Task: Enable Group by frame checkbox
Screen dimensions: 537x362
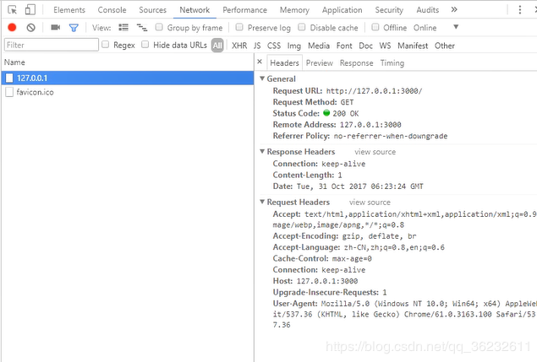Action: 159,27
